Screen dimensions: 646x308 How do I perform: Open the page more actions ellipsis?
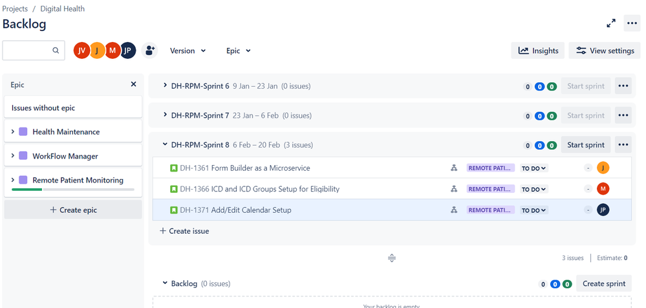pos(632,23)
